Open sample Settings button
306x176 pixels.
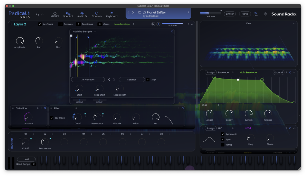132,79
